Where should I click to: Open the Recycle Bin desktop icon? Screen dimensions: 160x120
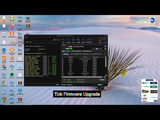[4, 35]
